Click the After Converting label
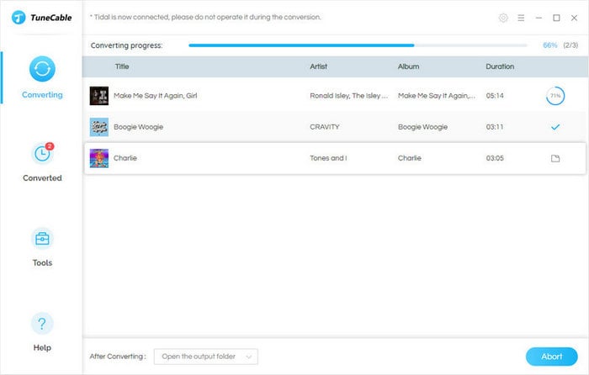589x375 pixels. coord(118,357)
